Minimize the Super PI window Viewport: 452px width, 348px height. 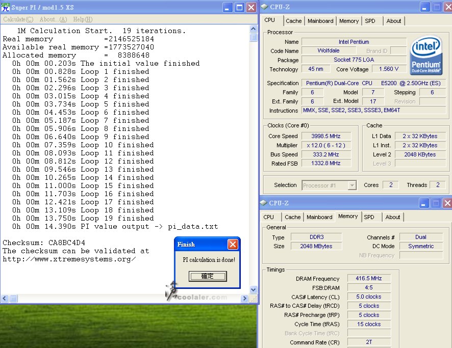(x=228, y=8)
